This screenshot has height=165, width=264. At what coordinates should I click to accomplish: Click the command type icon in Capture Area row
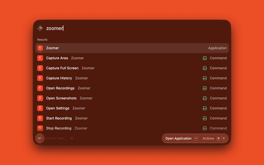tap(205, 58)
